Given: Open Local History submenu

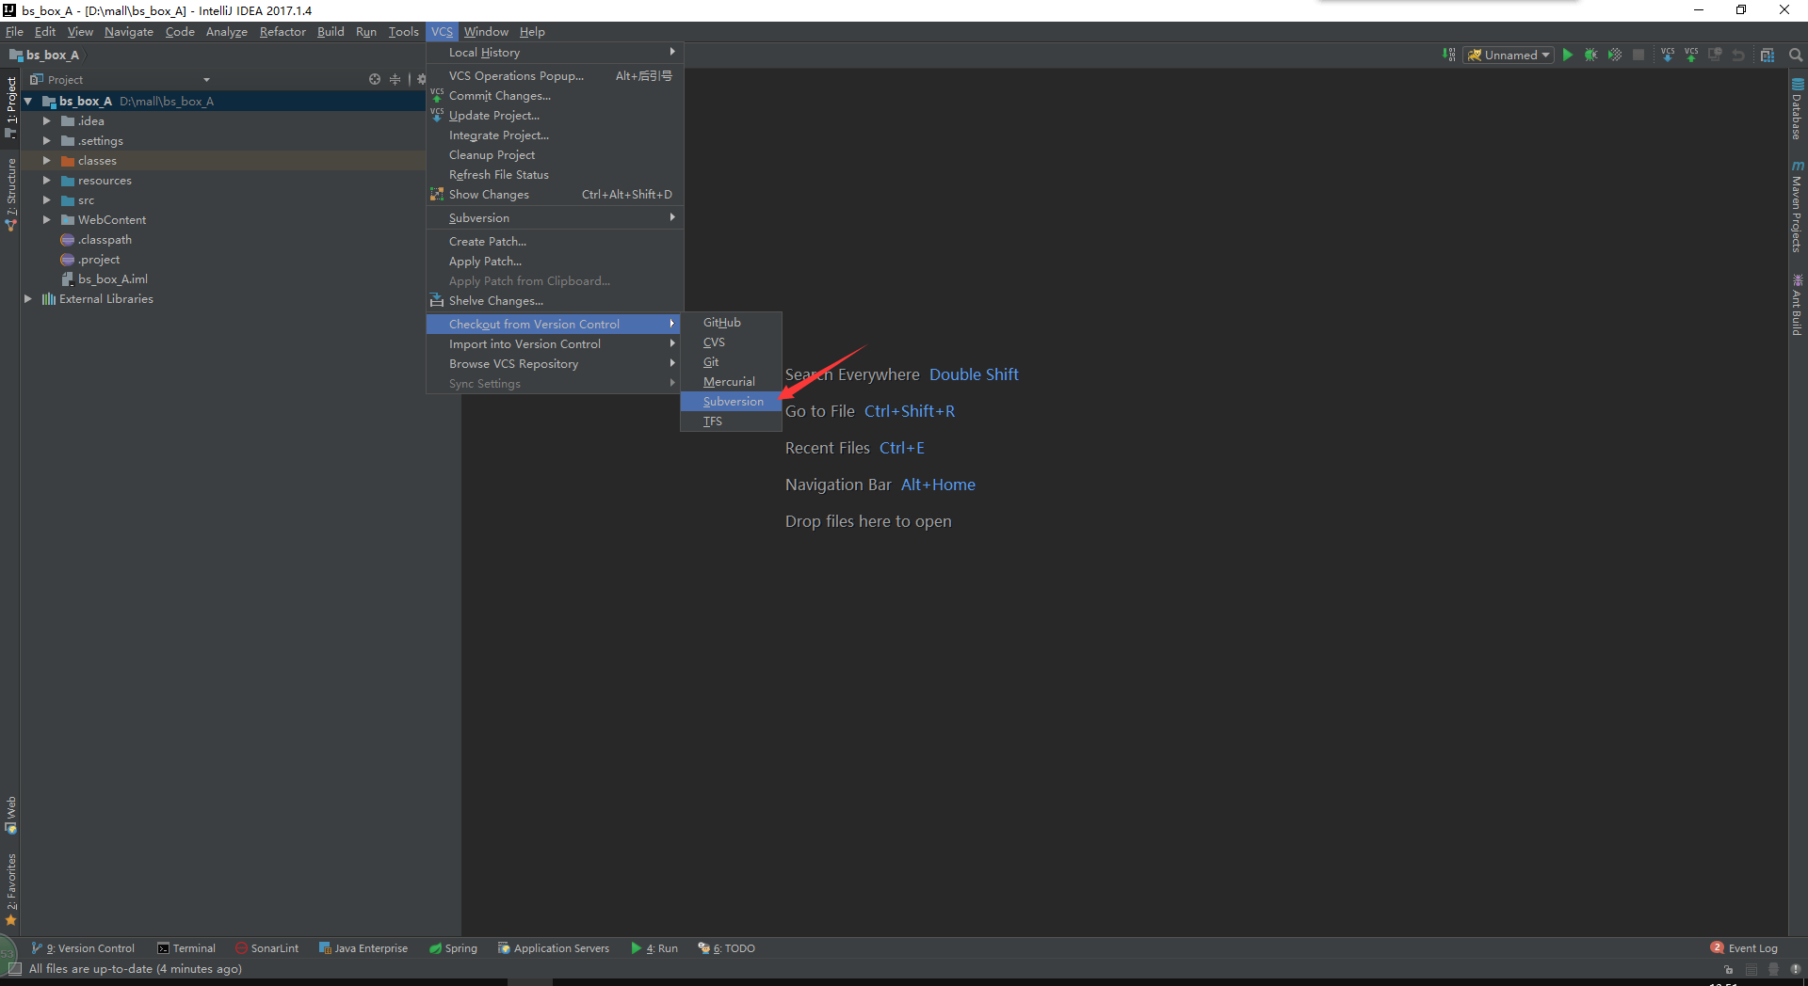Looking at the screenshot, I should coord(555,53).
